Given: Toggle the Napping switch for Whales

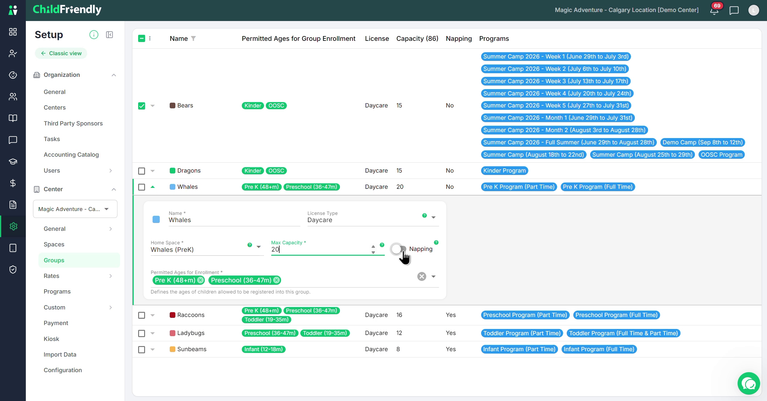Looking at the screenshot, I should (399, 249).
